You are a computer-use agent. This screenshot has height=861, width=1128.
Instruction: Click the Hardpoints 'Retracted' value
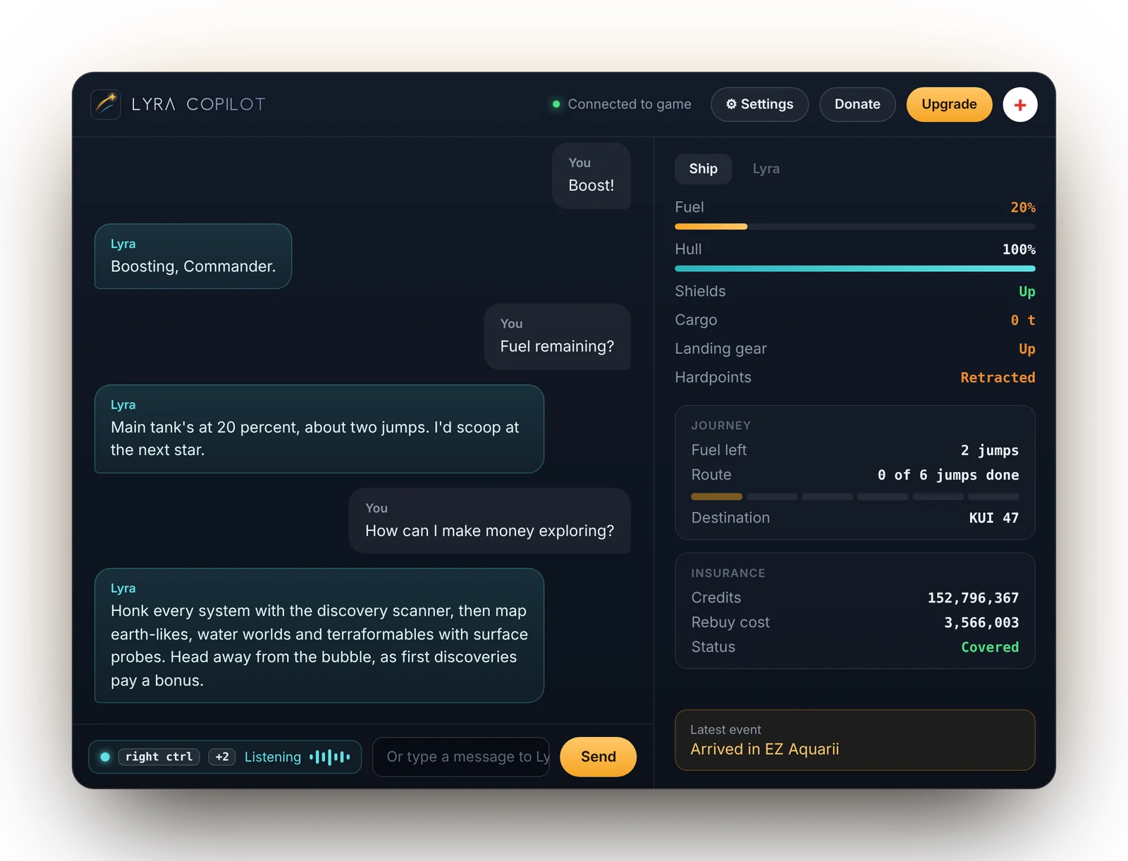pos(998,378)
